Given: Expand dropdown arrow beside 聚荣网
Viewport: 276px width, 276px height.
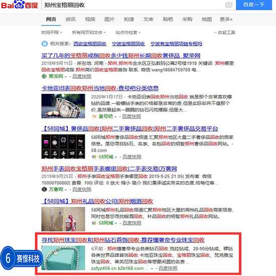Looking at the screenshot, I should [x=66, y=77].
